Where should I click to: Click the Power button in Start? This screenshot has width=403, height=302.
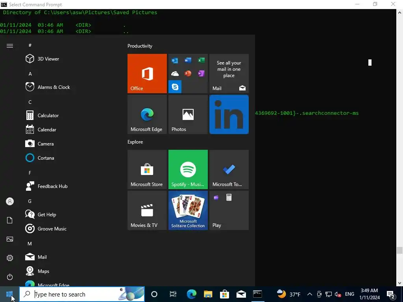10,277
